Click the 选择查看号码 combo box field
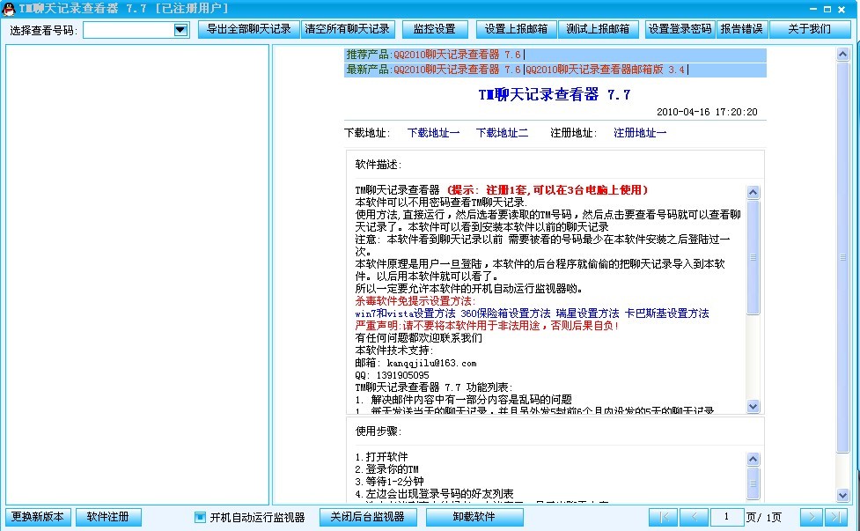 pos(136,30)
